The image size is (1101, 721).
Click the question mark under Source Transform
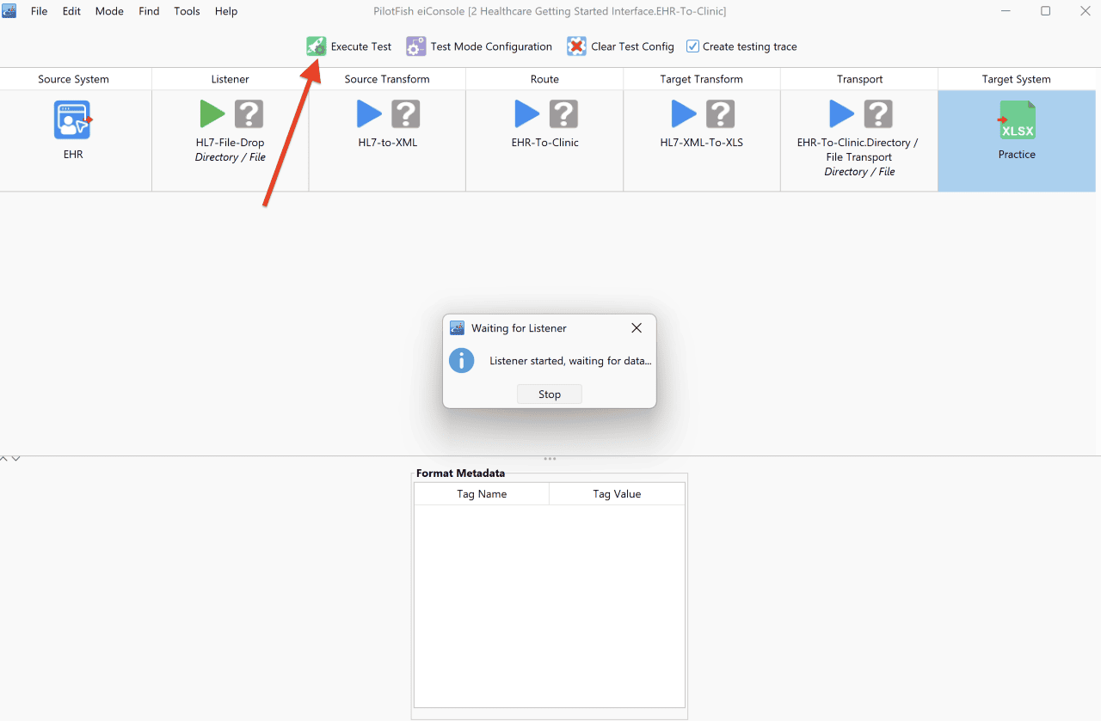pos(406,113)
